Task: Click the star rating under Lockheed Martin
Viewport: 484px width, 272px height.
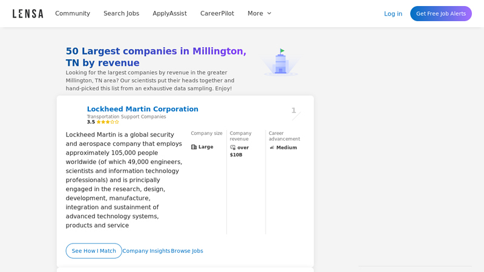Action: [108, 122]
